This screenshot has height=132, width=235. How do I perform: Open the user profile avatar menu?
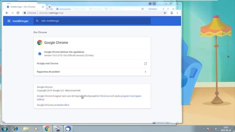[x=172, y=13]
